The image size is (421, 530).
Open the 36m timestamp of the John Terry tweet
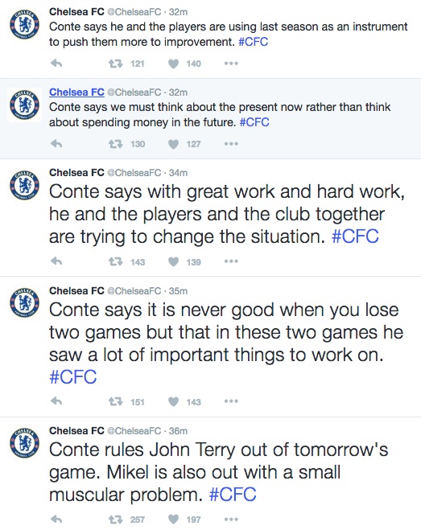tap(178, 430)
